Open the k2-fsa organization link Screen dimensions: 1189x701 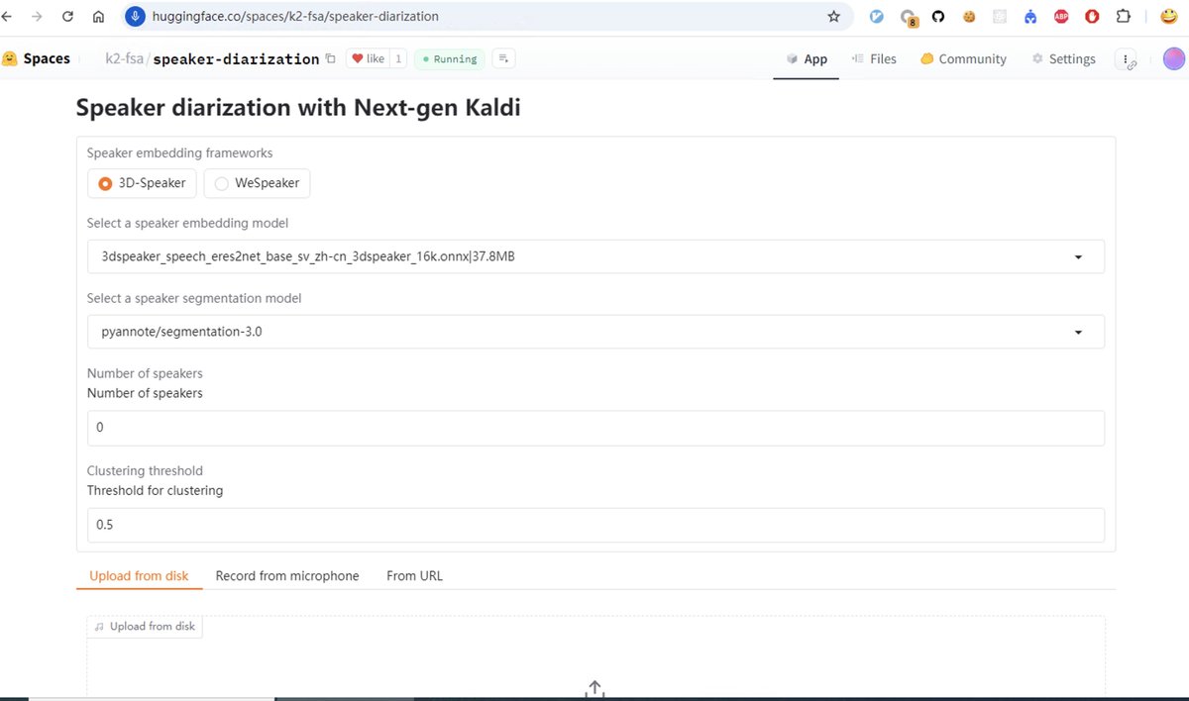coord(125,59)
